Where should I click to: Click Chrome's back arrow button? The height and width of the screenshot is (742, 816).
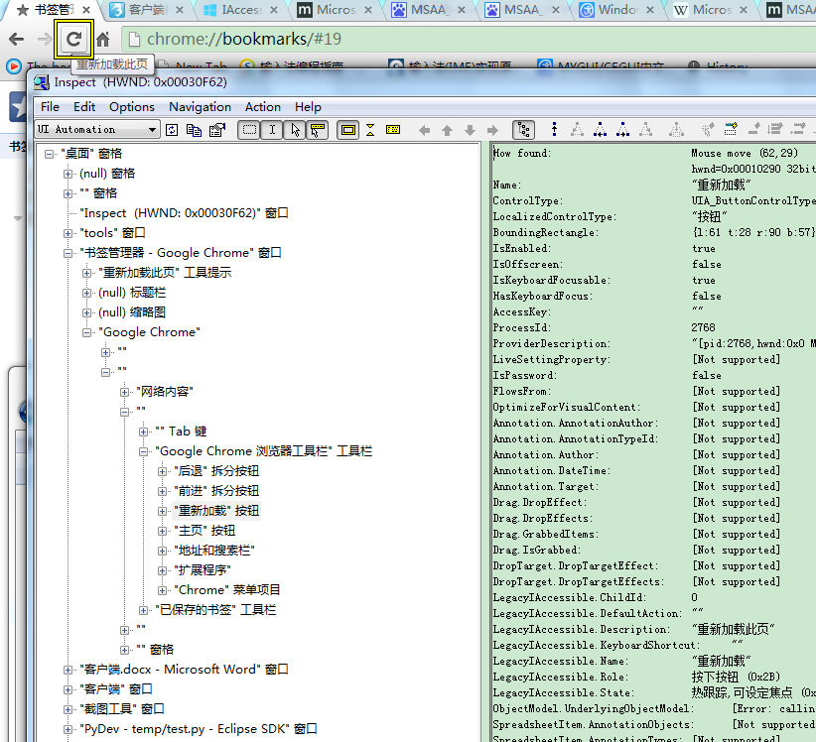tap(17, 39)
